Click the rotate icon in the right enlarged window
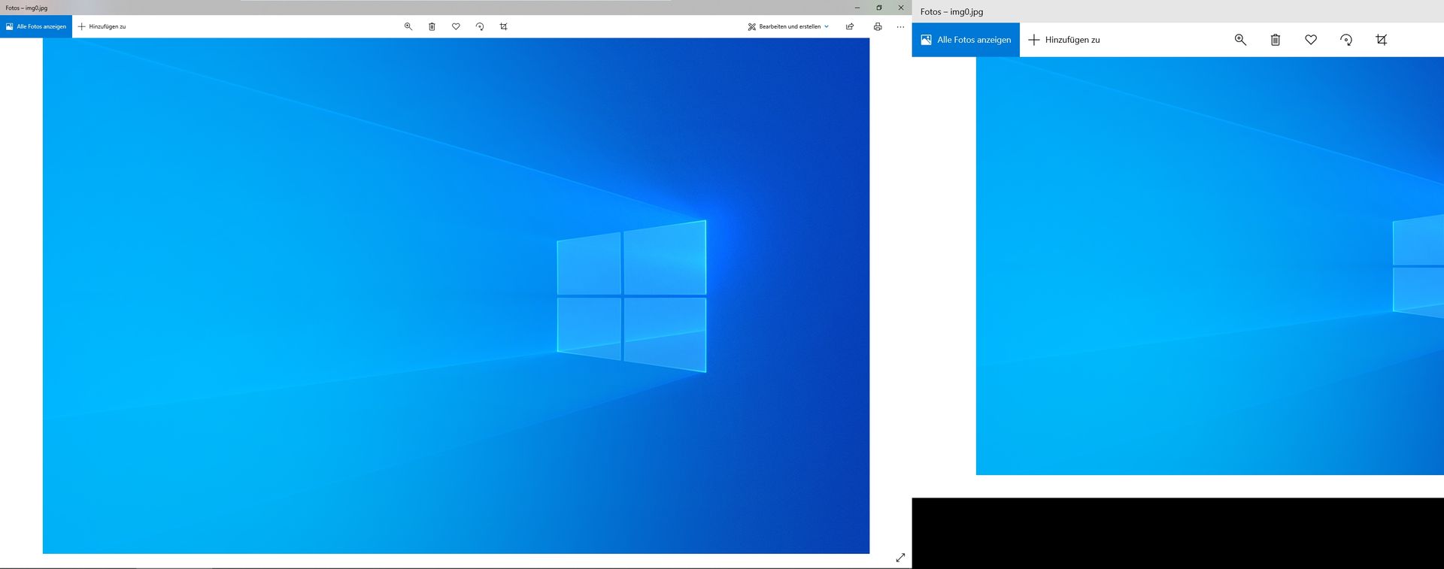 pos(1346,40)
